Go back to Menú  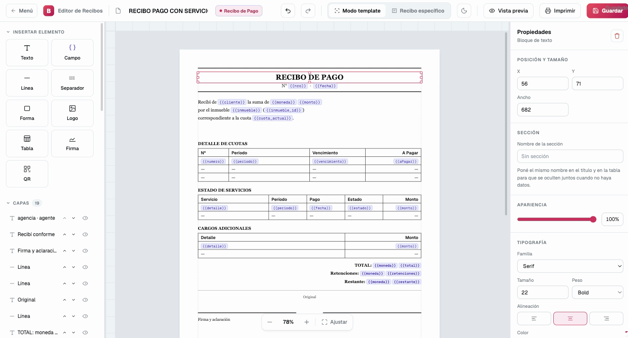(x=22, y=11)
